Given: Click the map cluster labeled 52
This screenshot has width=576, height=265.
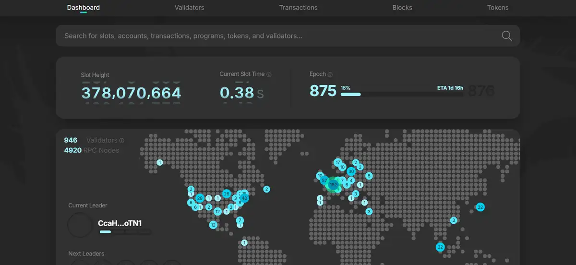Looking at the screenshot, I should (x=324, y=181).
